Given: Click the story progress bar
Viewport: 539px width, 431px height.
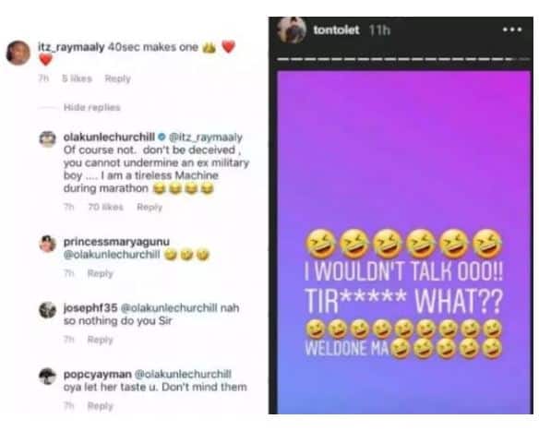Looking at the screenshot, I should tap(403, 59).
